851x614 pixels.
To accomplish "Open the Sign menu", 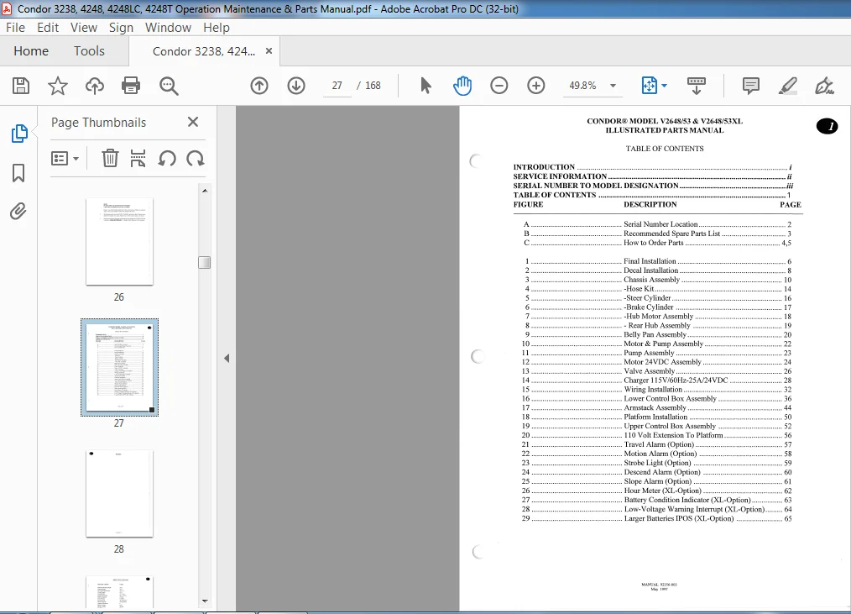I will pyautogui.click(x=121, y=27).
